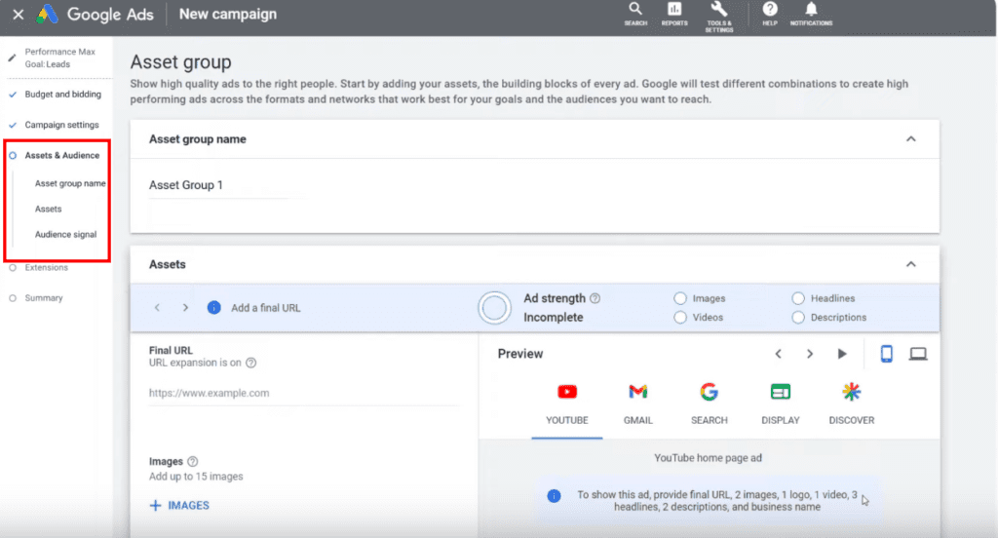This screenshot has height=538, width=998.
Task: Select the Images ad strength indicator
Action: (680, 298)
